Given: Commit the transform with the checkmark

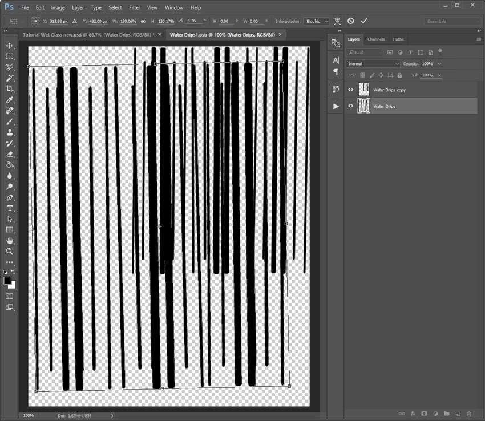Looking at the screenshot, I should click(364, 21).
